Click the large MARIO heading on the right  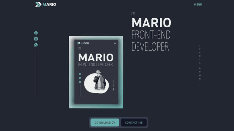(151, 23)
